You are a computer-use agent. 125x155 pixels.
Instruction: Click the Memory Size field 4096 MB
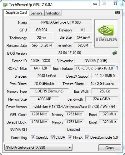pos(44,99)
